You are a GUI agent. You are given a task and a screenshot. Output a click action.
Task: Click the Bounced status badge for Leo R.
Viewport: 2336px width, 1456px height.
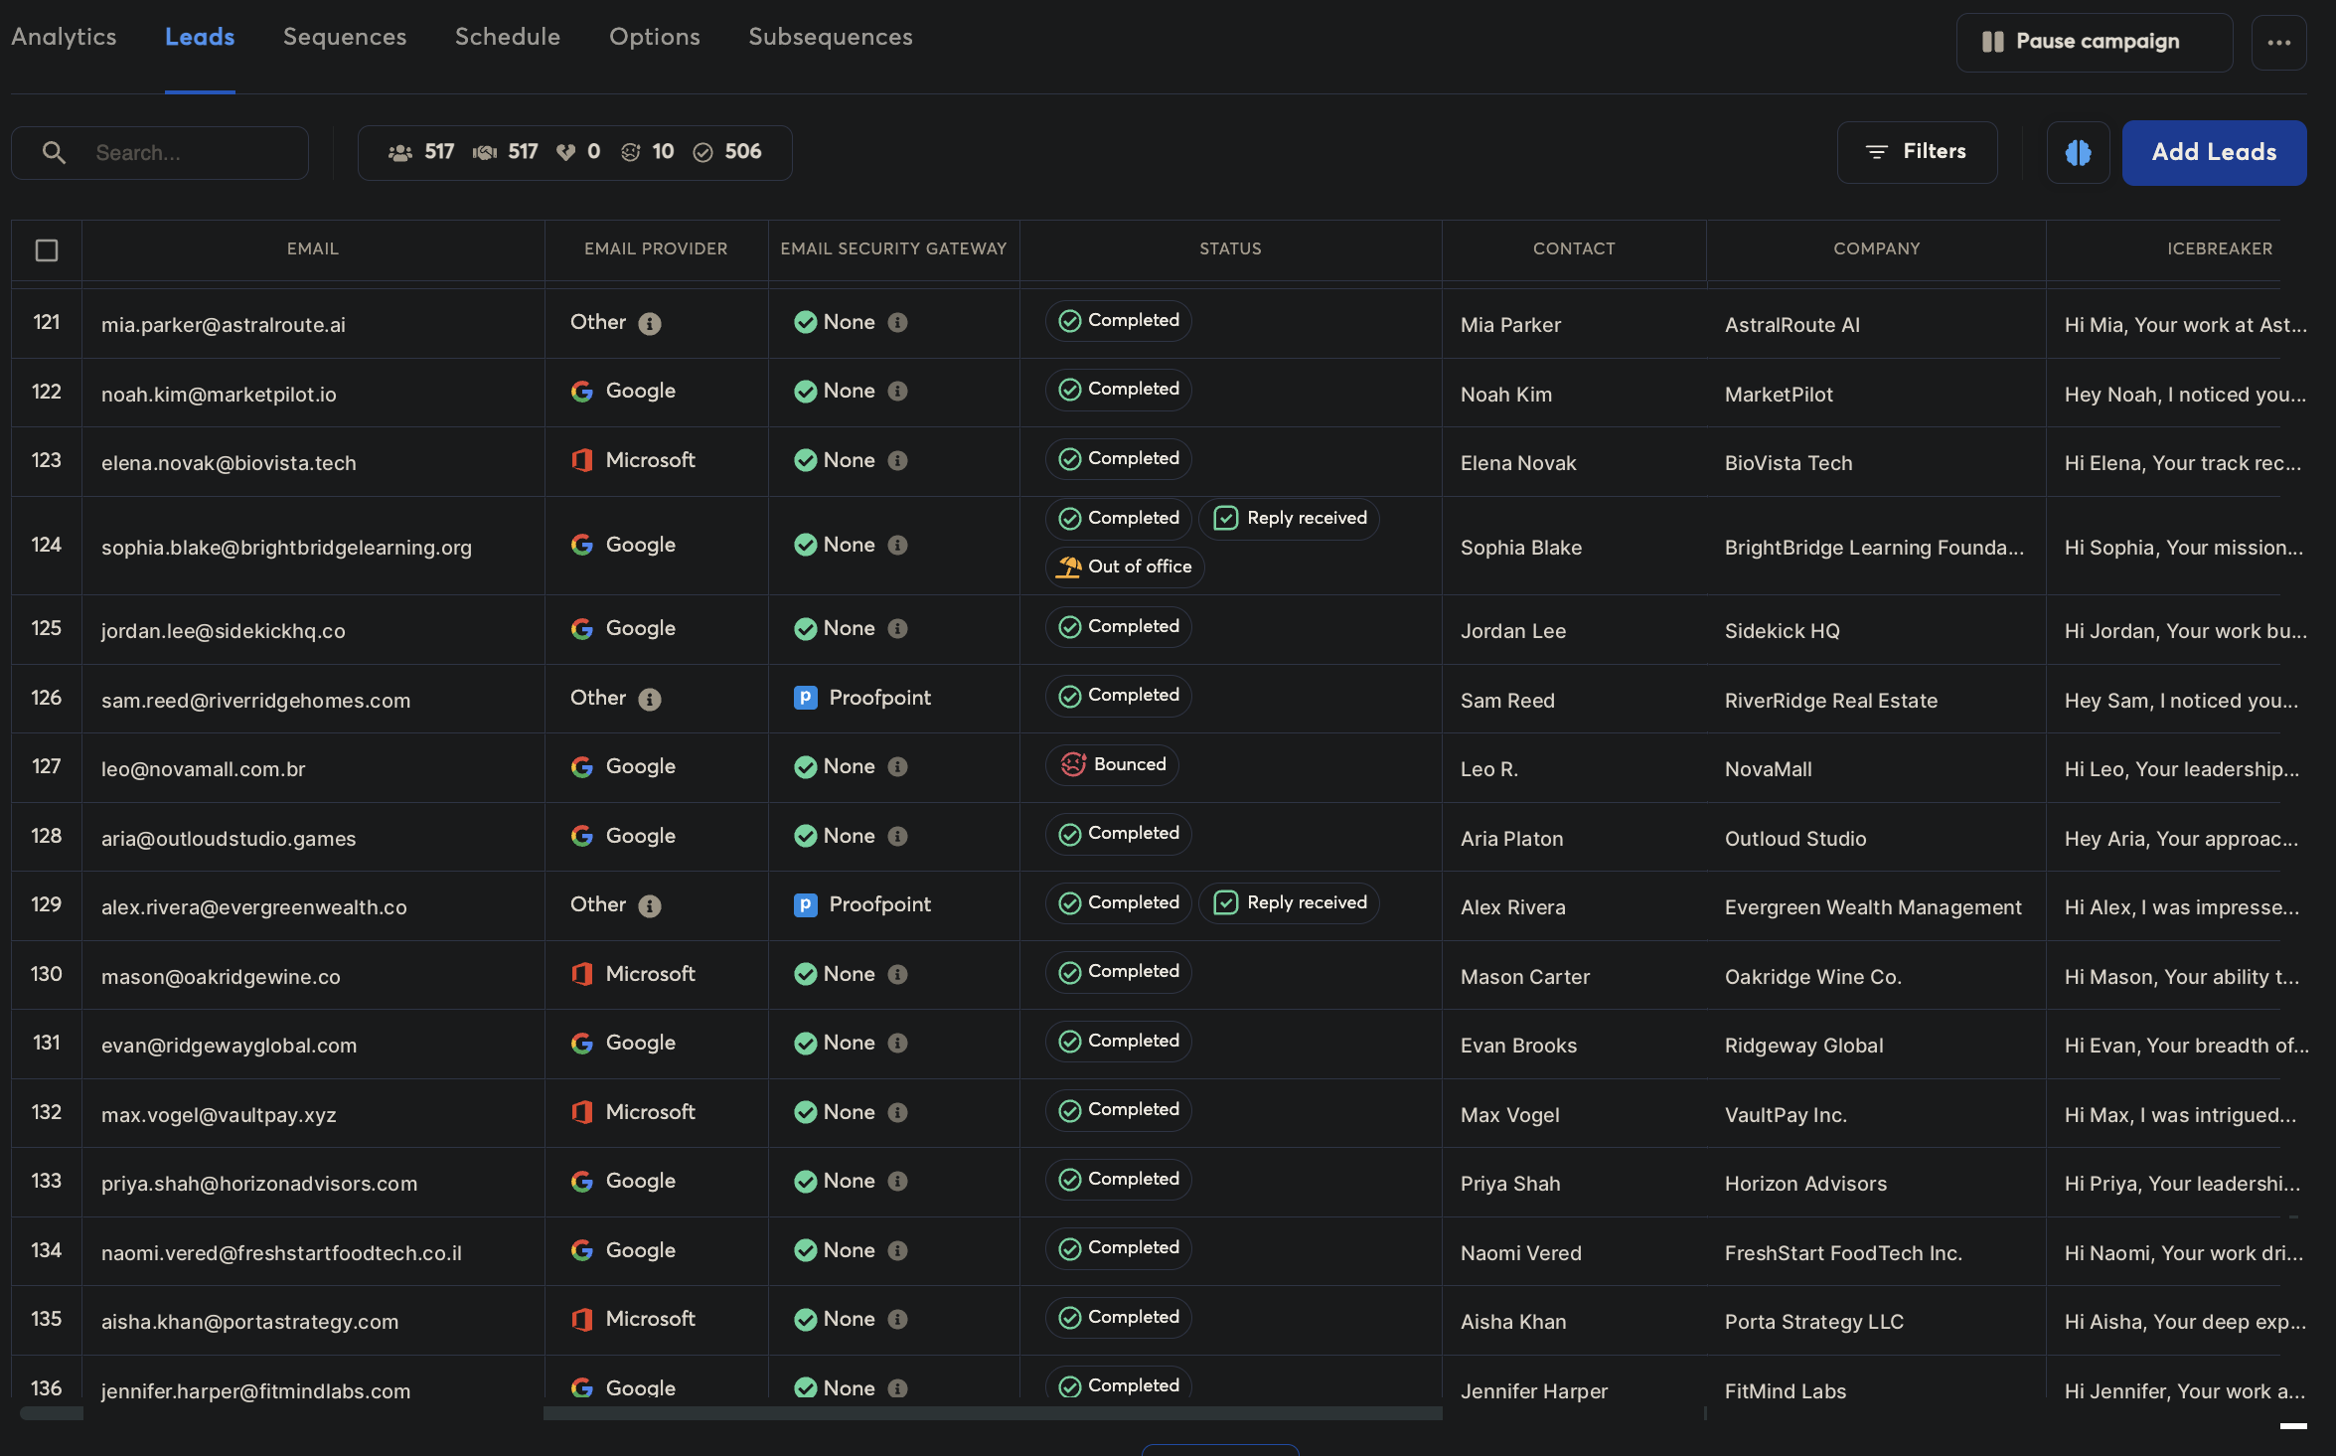click(1112, 764)
